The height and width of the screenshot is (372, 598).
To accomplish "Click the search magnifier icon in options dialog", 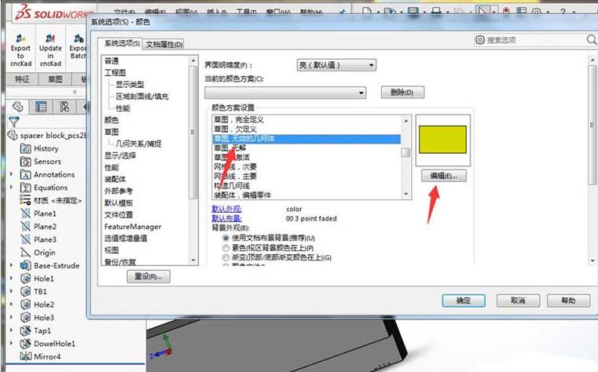I will point(592,39).
